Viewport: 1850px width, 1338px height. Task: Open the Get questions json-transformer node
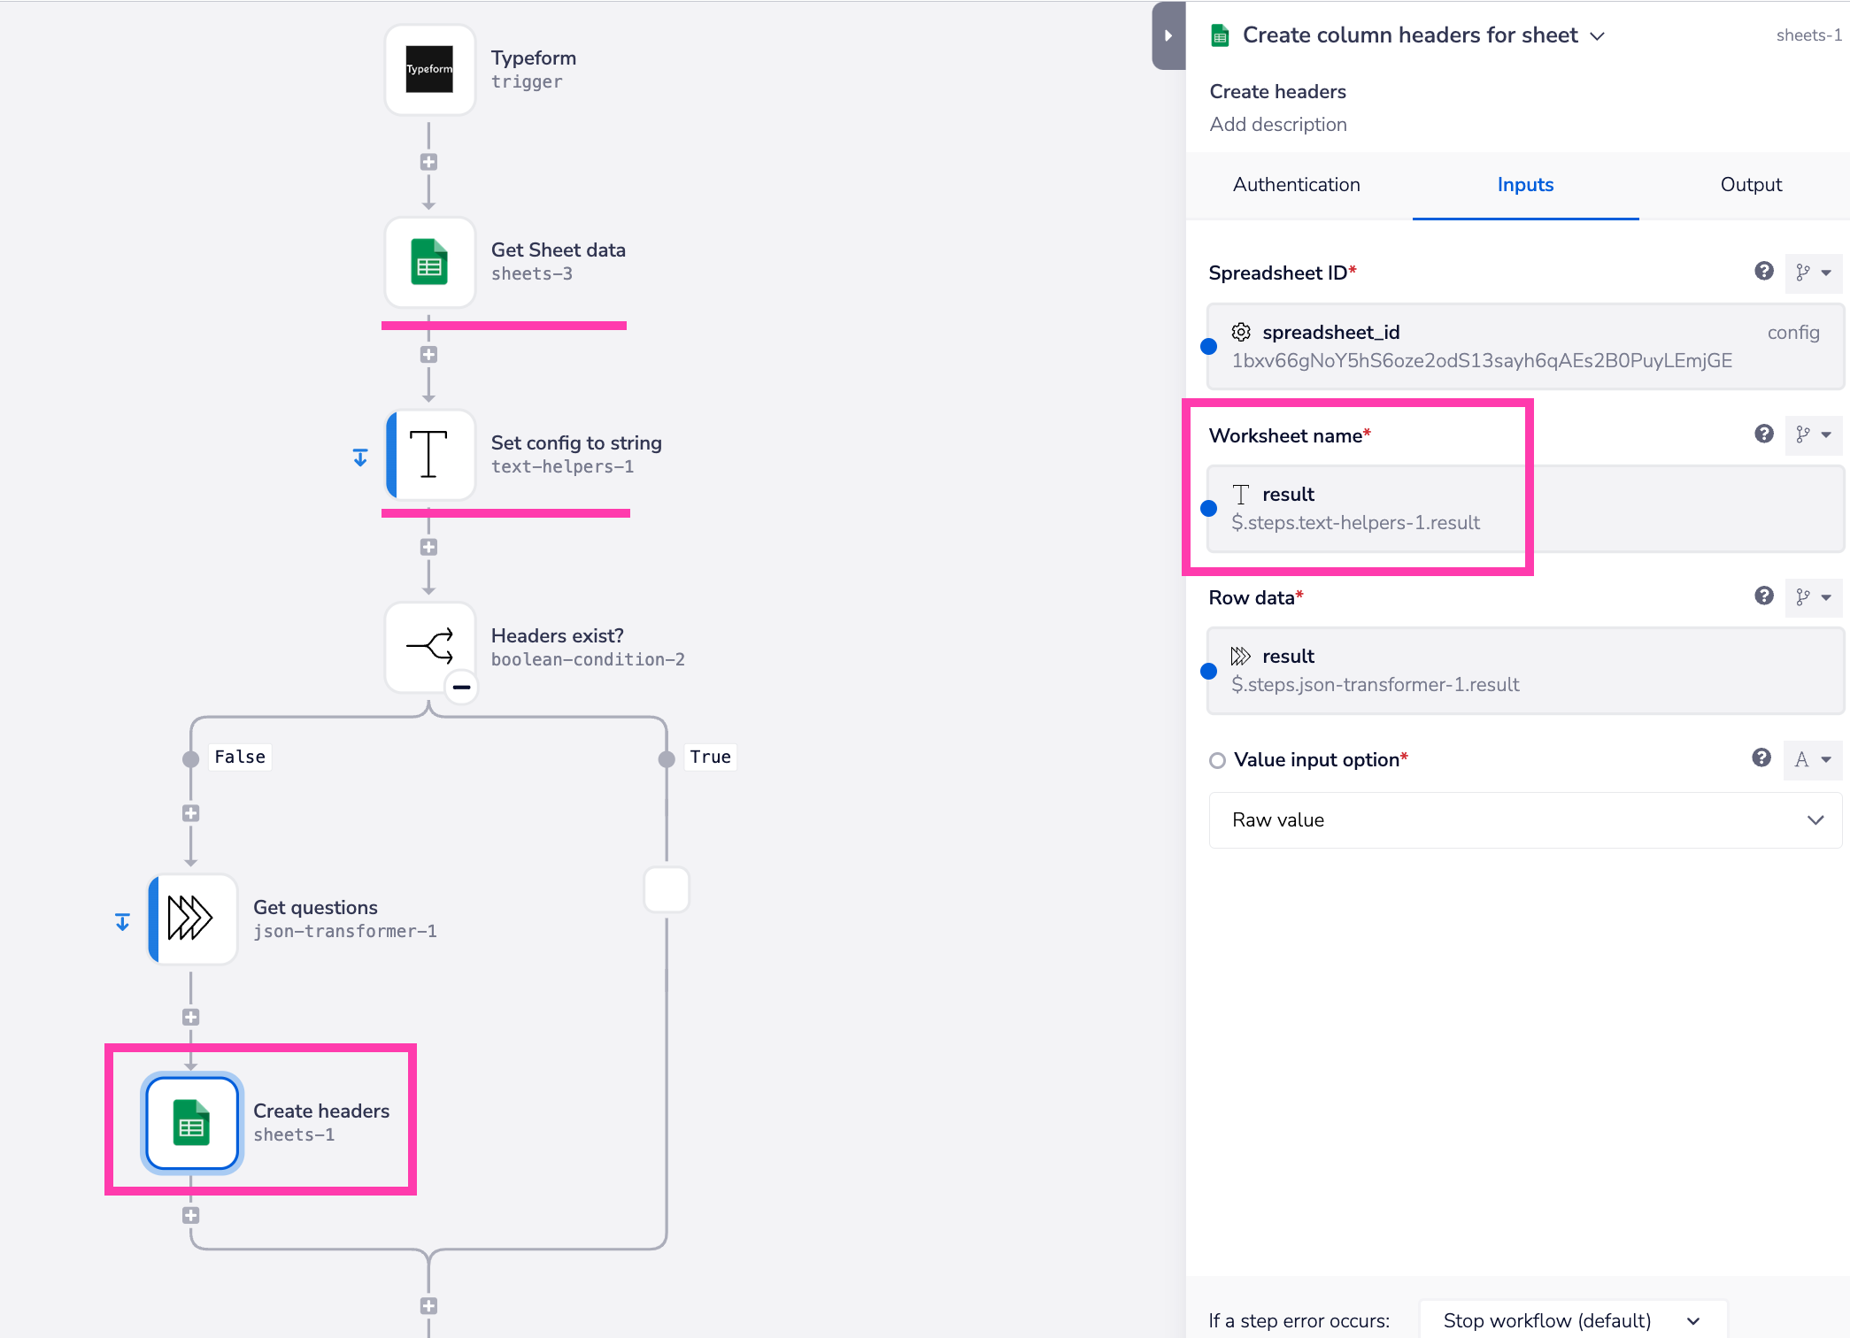click(191, 919)
